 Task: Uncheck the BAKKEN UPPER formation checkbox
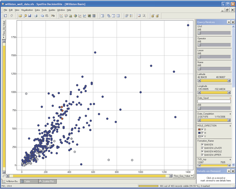[x=202, y=155]
